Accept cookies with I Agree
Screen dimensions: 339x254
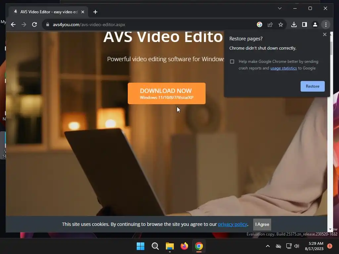[x=262, y=225]
